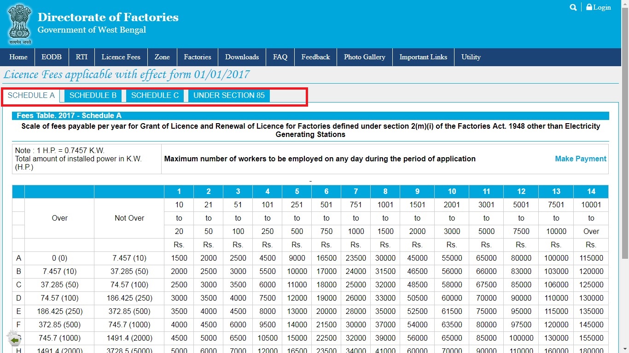Click the search magnifier icon
This screenshot has width=629, height=353.
pyautogui.click(x=573, y=7)
